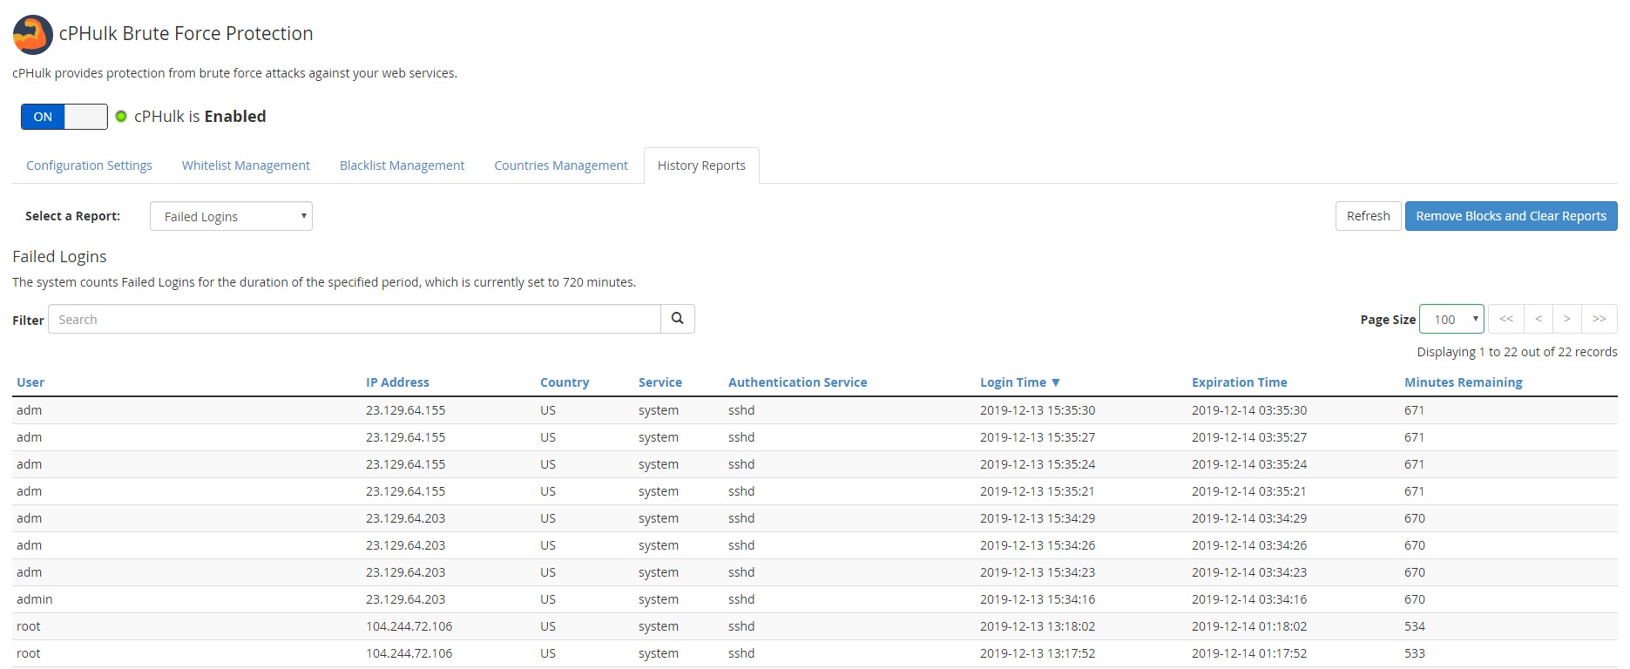Click the Refresh button
Viewport: 1630px width, 669px height.
click(1368, 216)
